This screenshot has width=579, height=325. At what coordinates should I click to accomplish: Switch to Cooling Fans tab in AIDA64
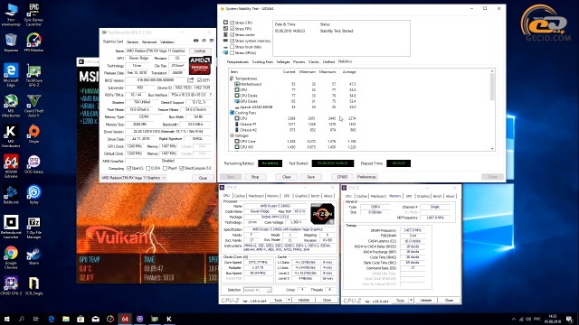[x=262, y=62]
